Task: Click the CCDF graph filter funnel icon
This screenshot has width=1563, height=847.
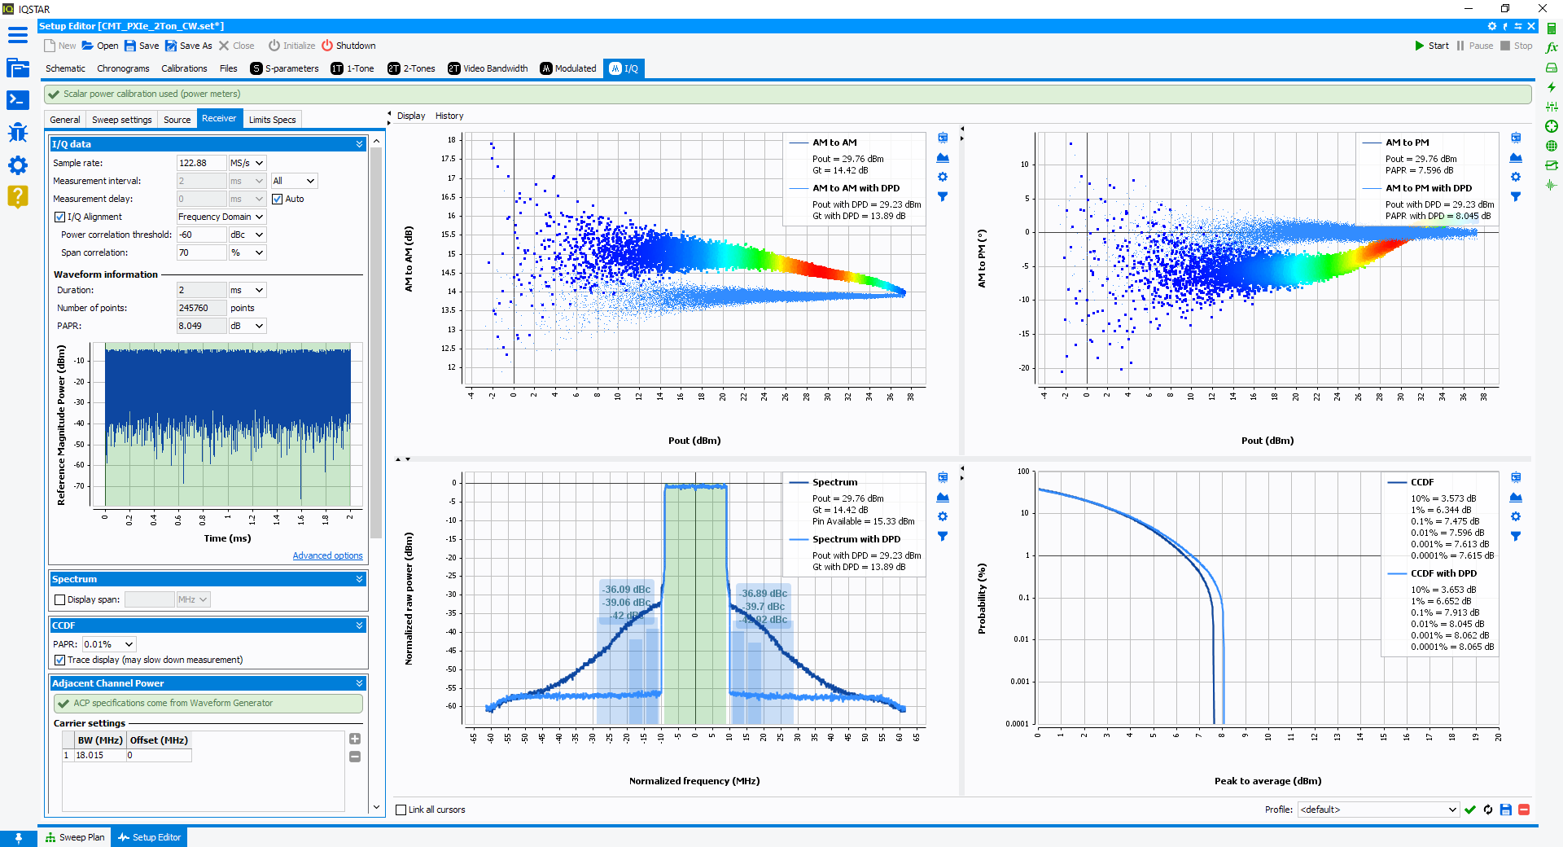Action: [x=1516, y=536]
